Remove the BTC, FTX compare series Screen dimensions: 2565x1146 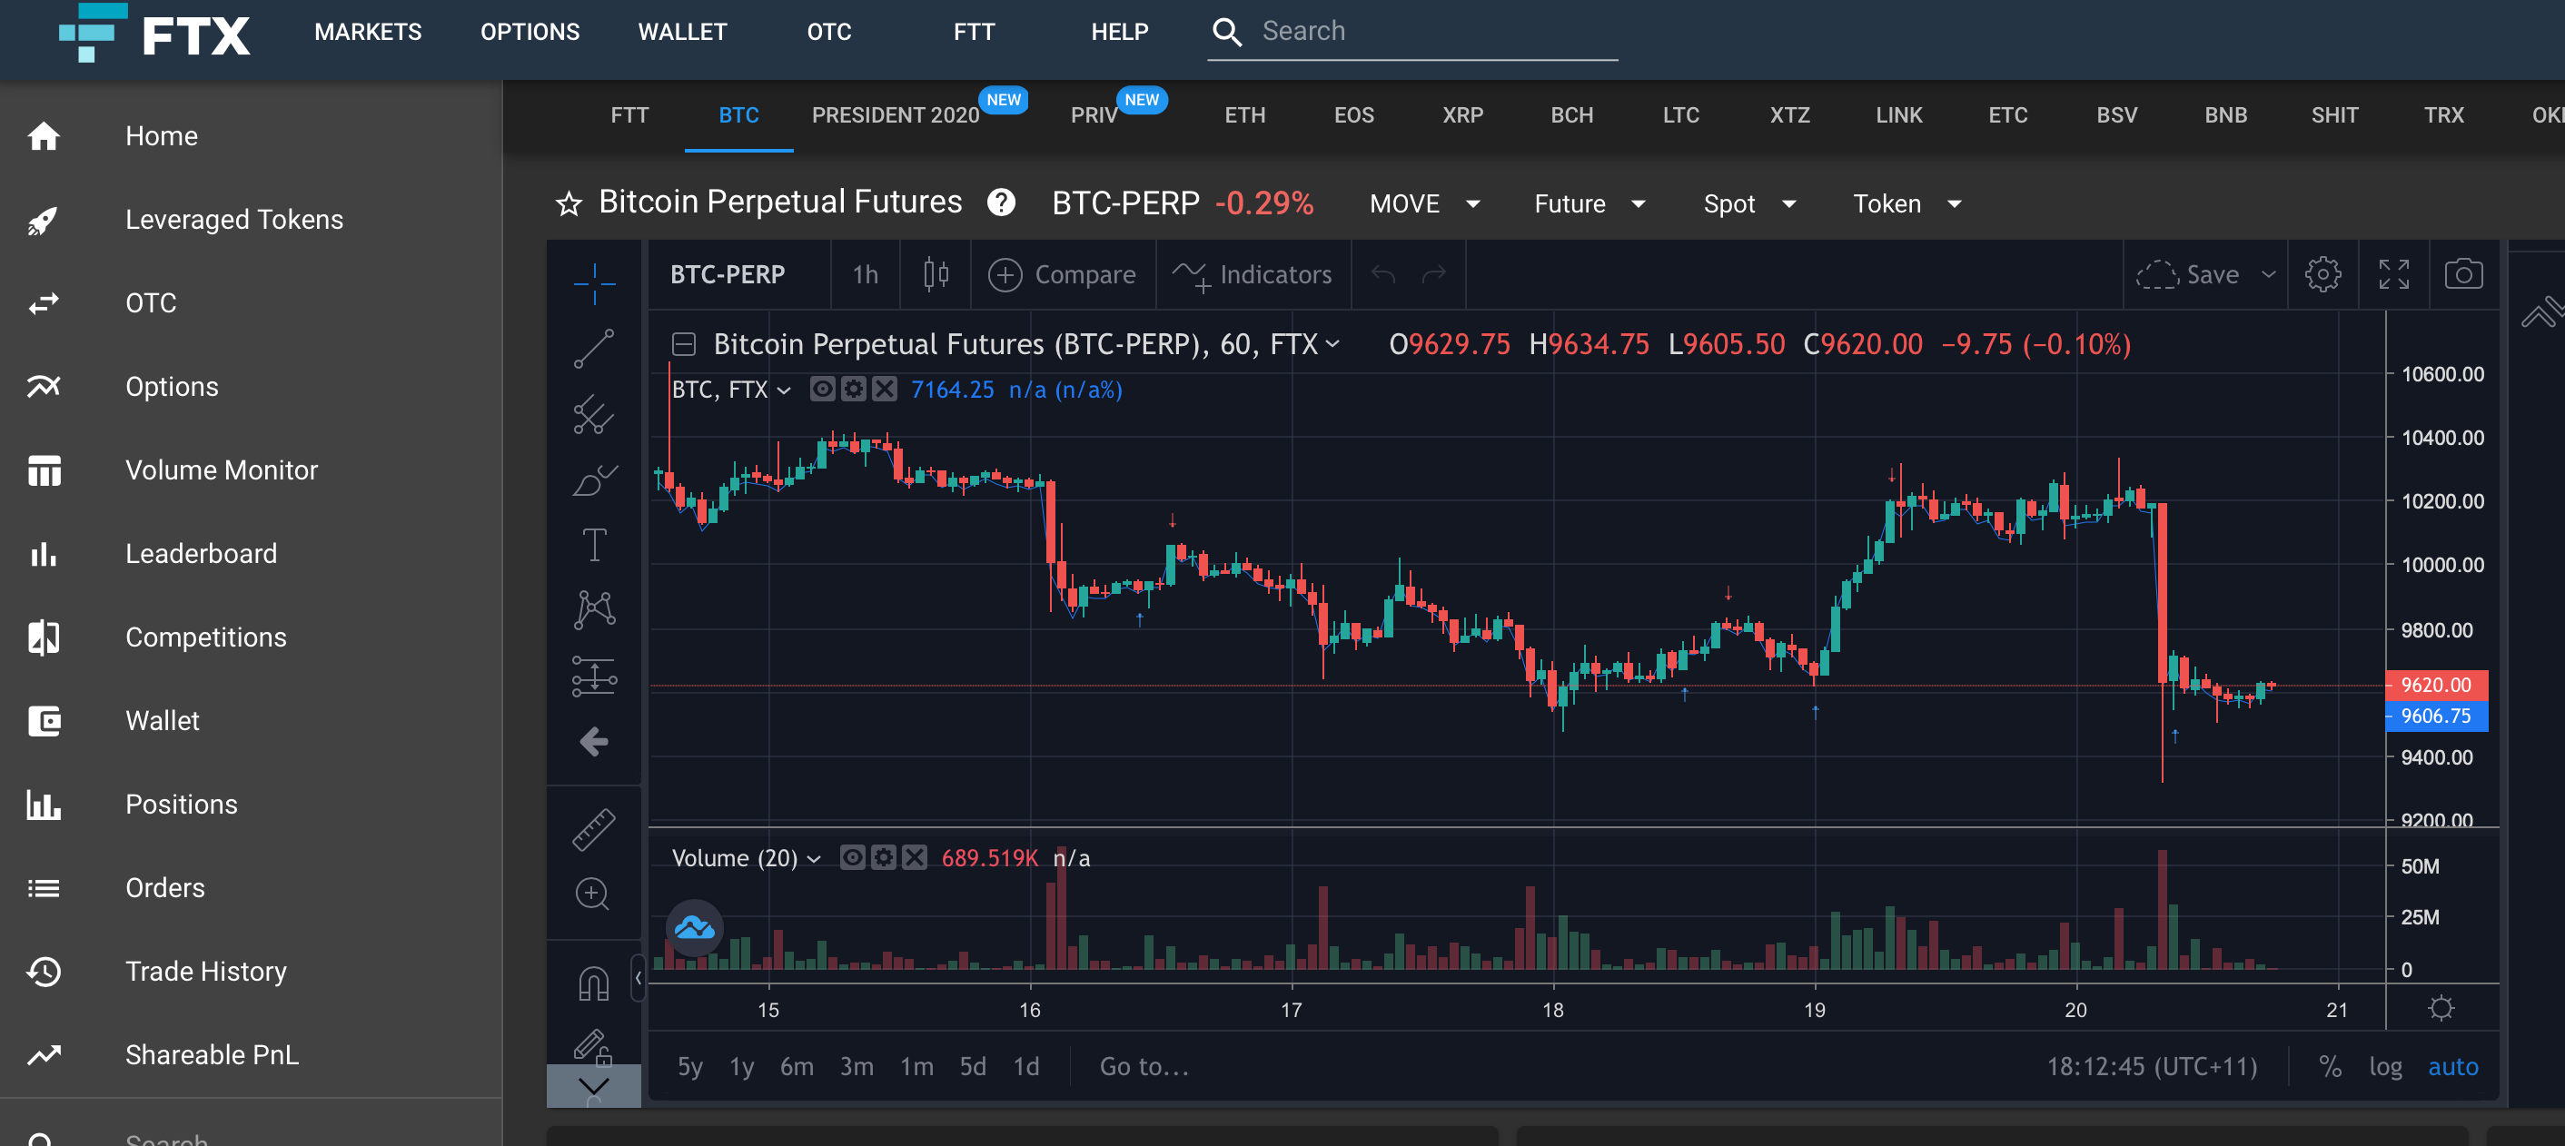click(884, 390)
